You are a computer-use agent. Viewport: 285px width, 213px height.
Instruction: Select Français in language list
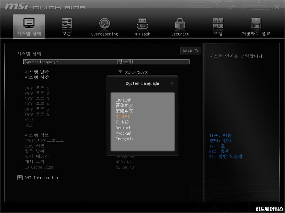[x=124, y=139]
